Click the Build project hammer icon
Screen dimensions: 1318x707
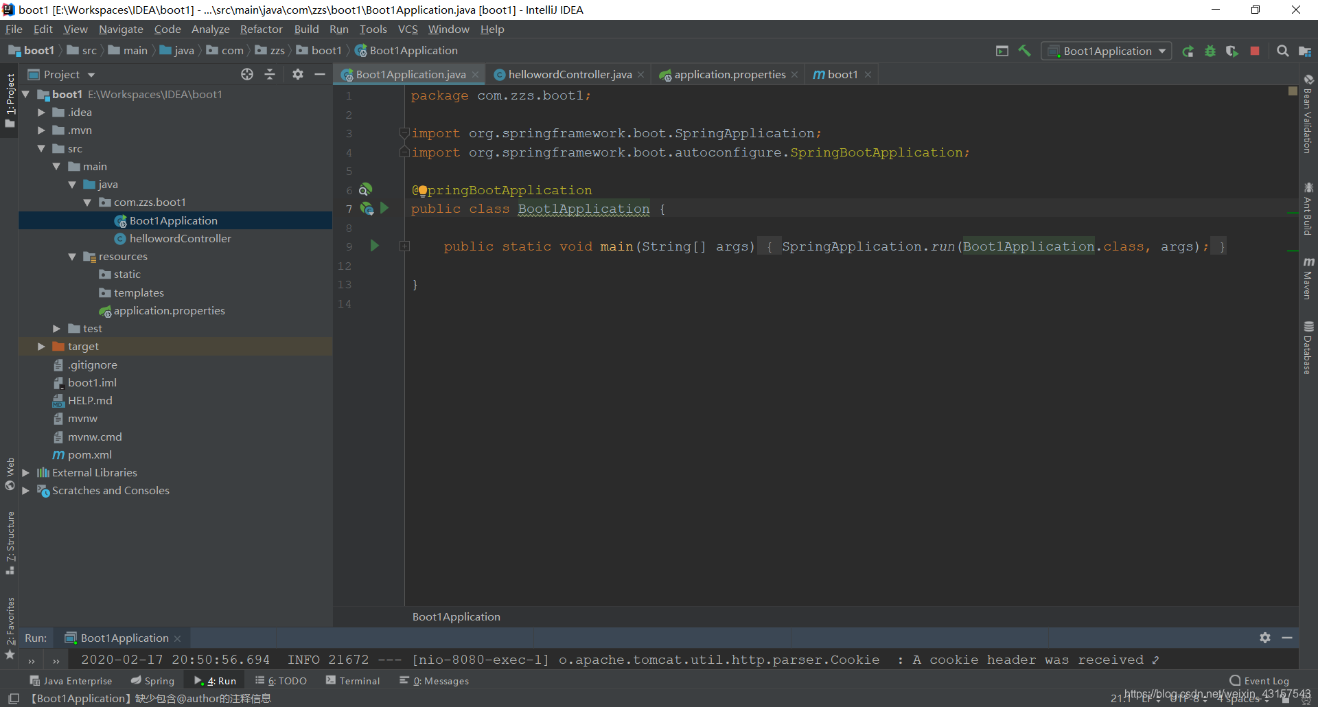[1024, 51]
